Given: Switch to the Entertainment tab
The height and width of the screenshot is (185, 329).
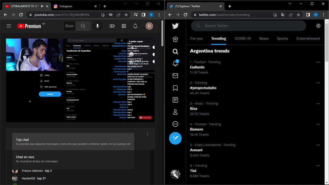Looking at the screenshot, I should [308, 39].
